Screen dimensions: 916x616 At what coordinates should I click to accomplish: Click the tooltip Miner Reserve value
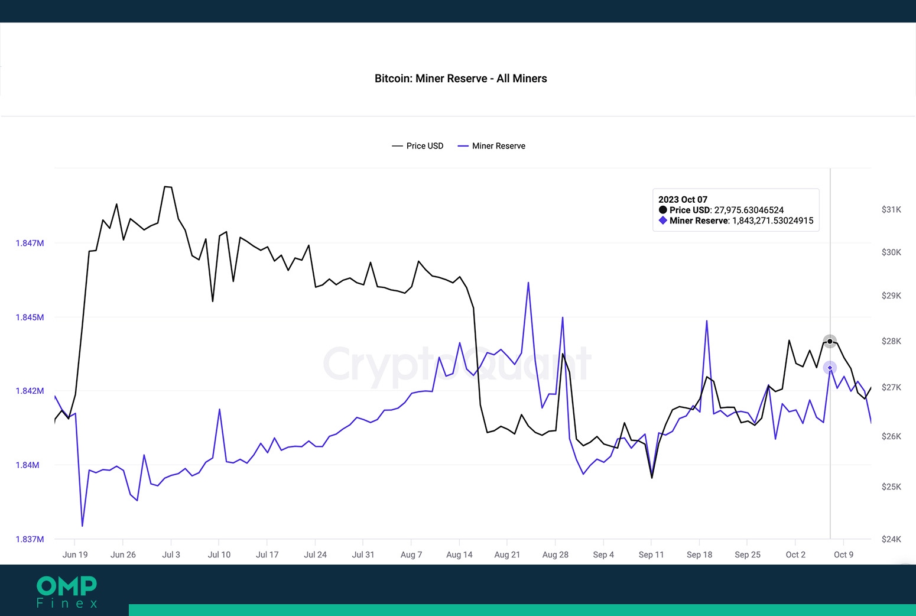click(x=772, y=221)
